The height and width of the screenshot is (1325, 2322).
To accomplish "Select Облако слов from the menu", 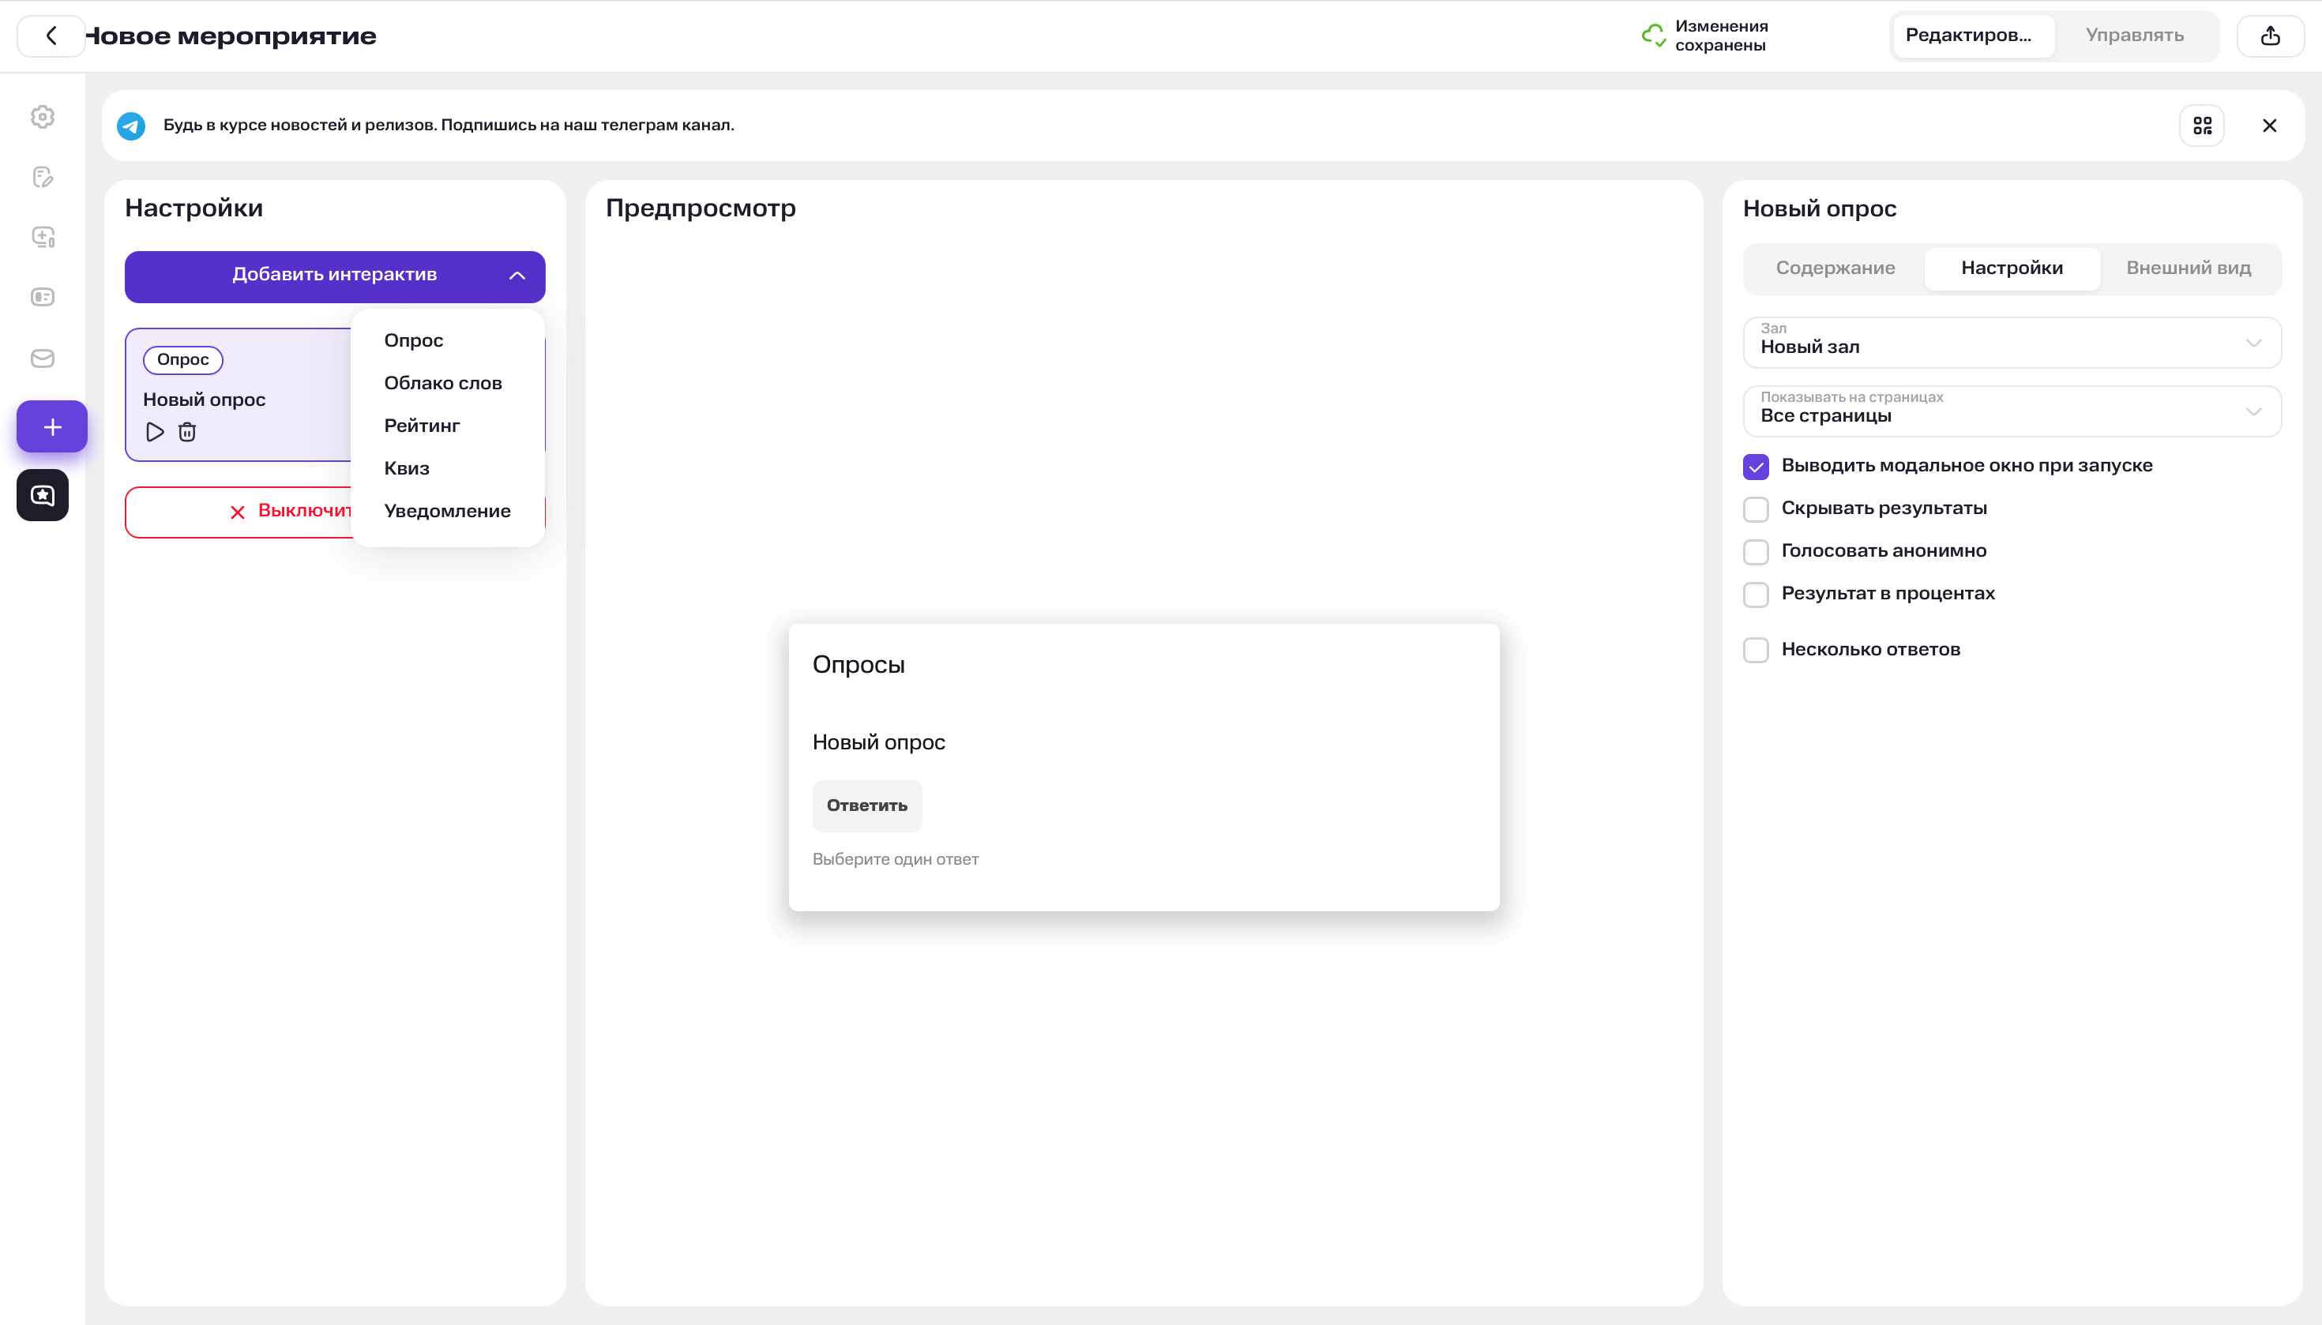I will click(442, 383).
